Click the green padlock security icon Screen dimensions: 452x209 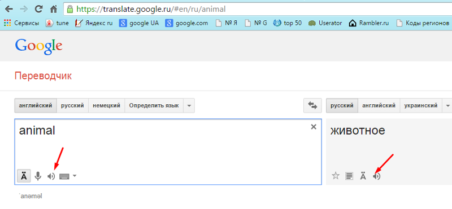pos(69,9)
